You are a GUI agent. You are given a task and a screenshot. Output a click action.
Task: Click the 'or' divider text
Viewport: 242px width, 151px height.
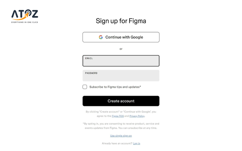point(121,49)
